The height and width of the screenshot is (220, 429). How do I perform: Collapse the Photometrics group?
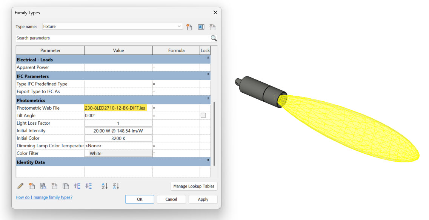208,98
